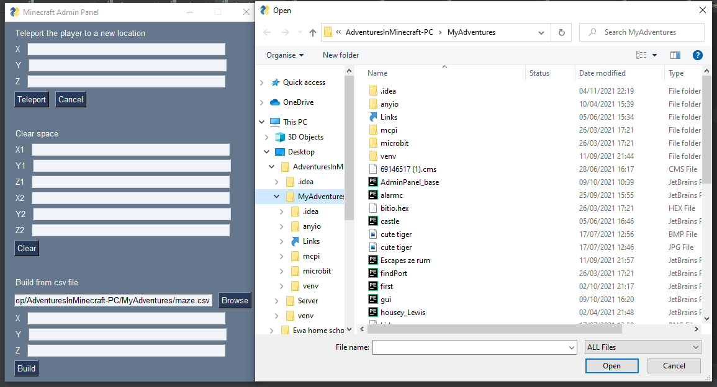Image resolution: width=717 pixels, height=387 pixels.
Task: Select the castle PyCharm file
Action: (389, 221)
